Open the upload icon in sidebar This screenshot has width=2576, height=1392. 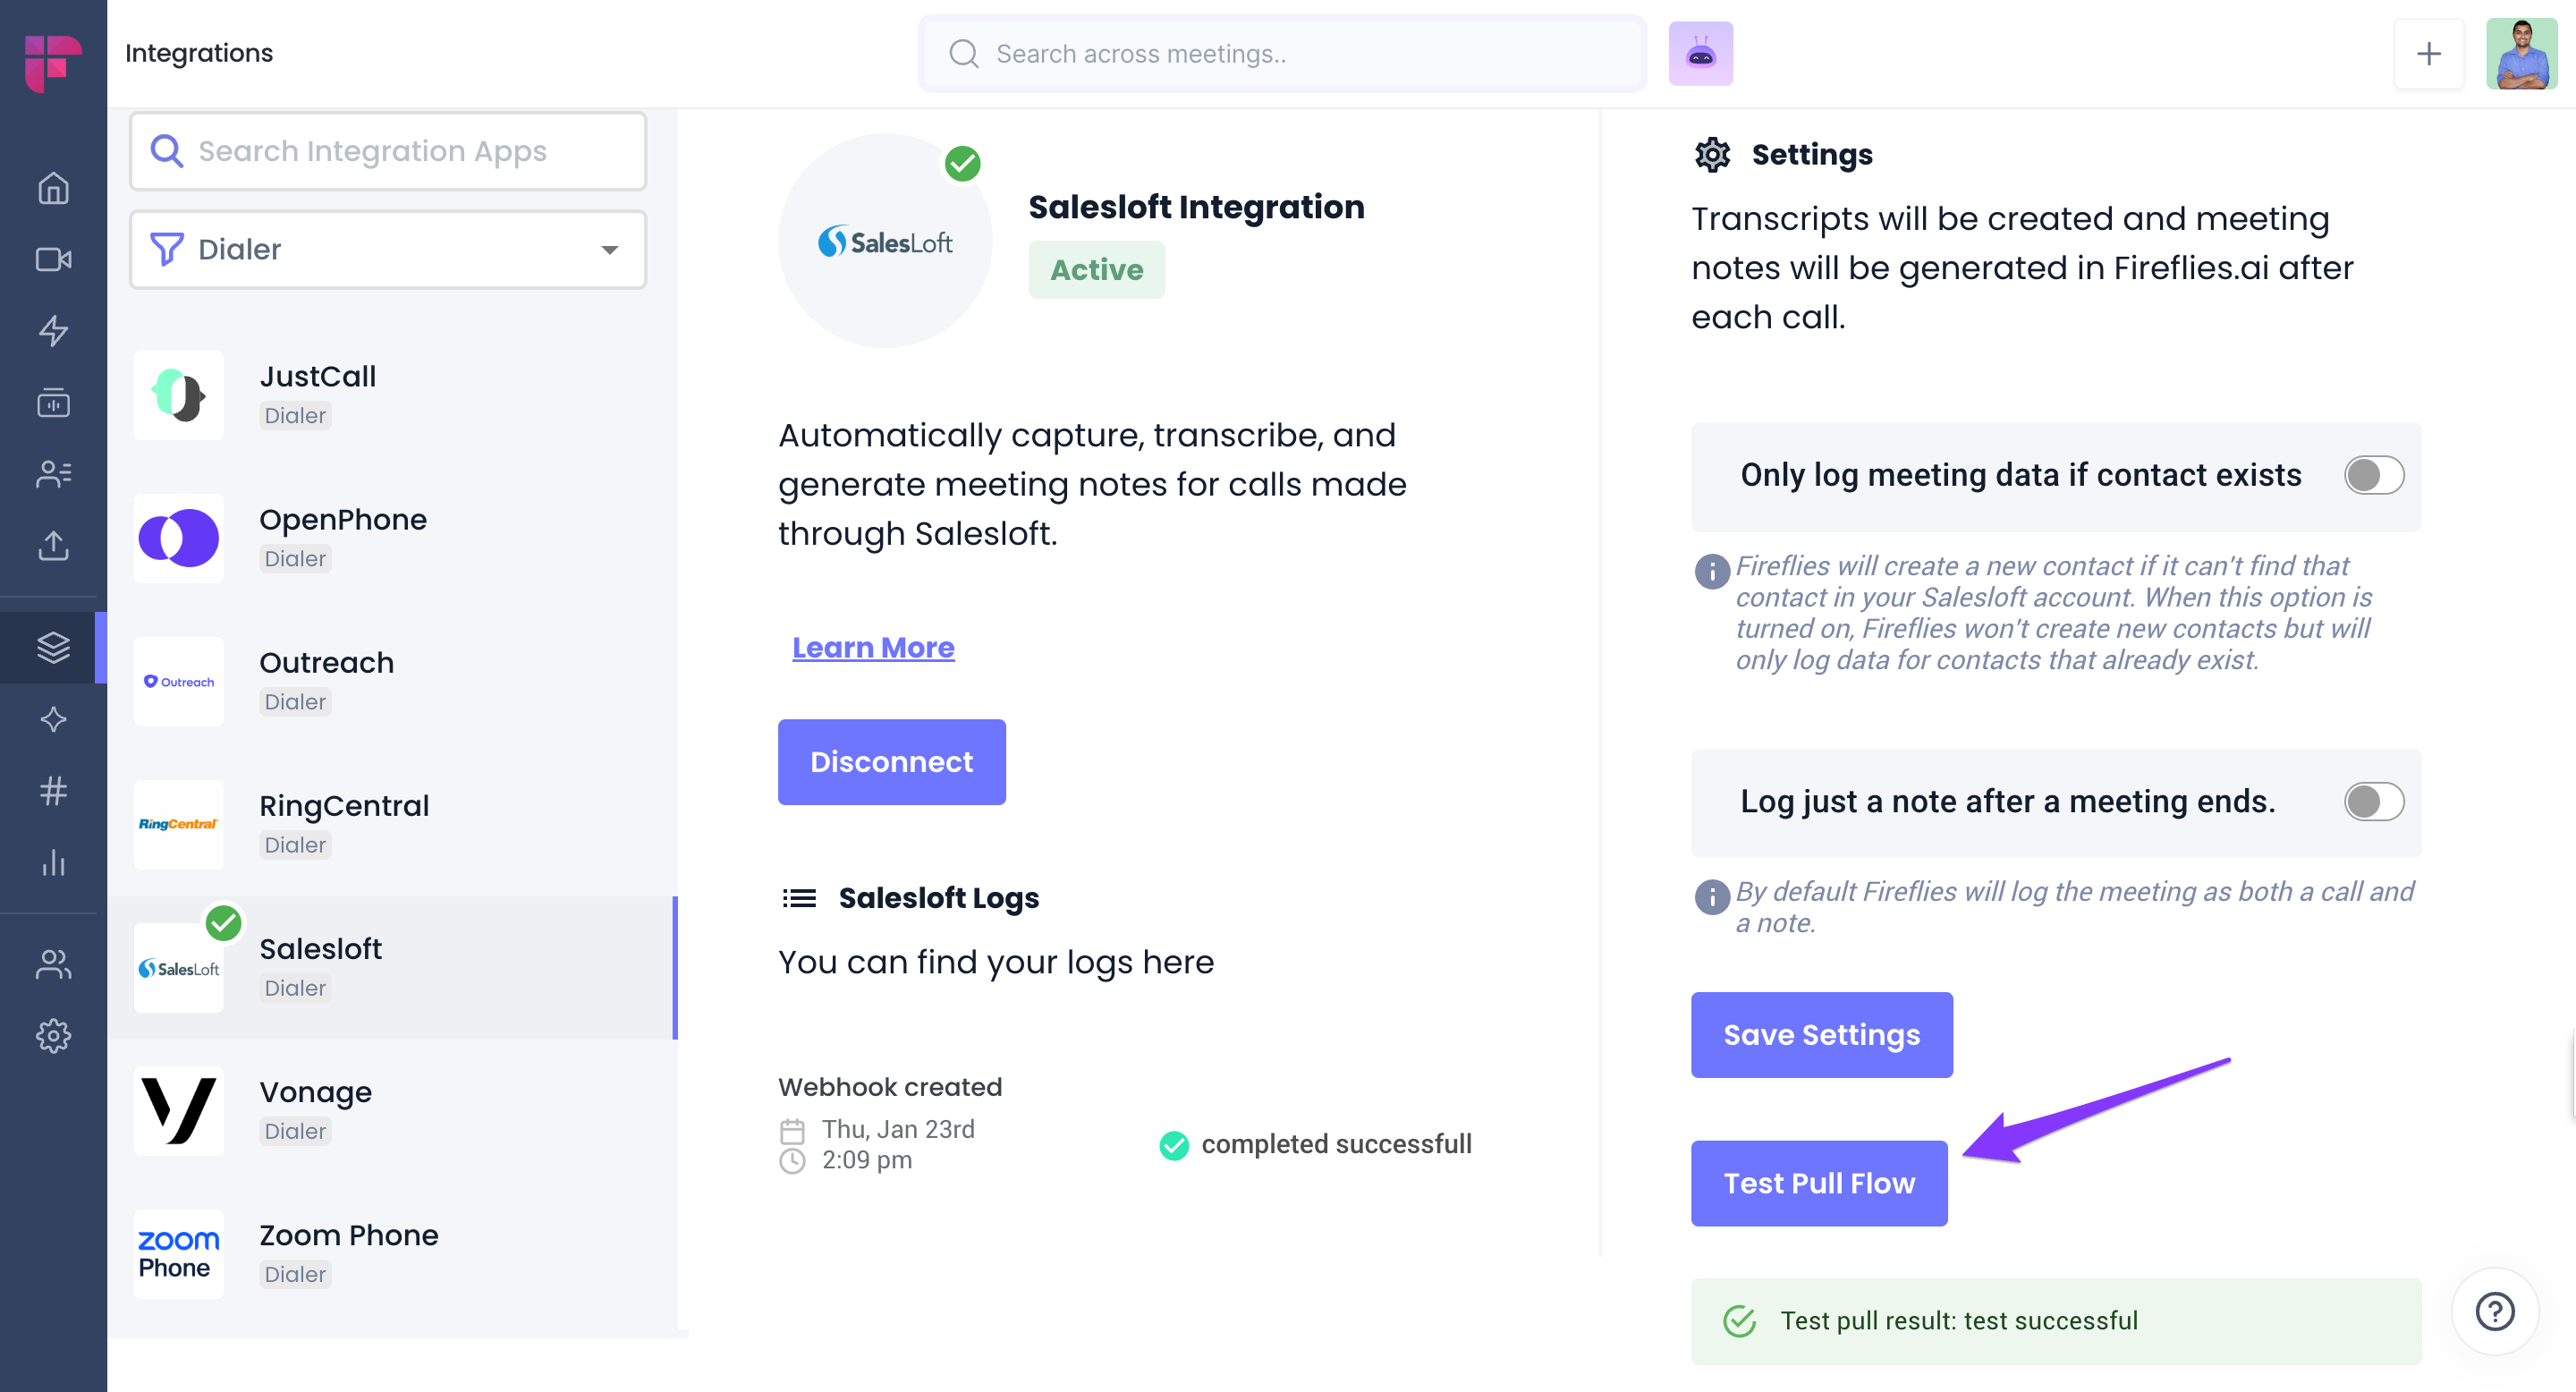click(53, 546)
